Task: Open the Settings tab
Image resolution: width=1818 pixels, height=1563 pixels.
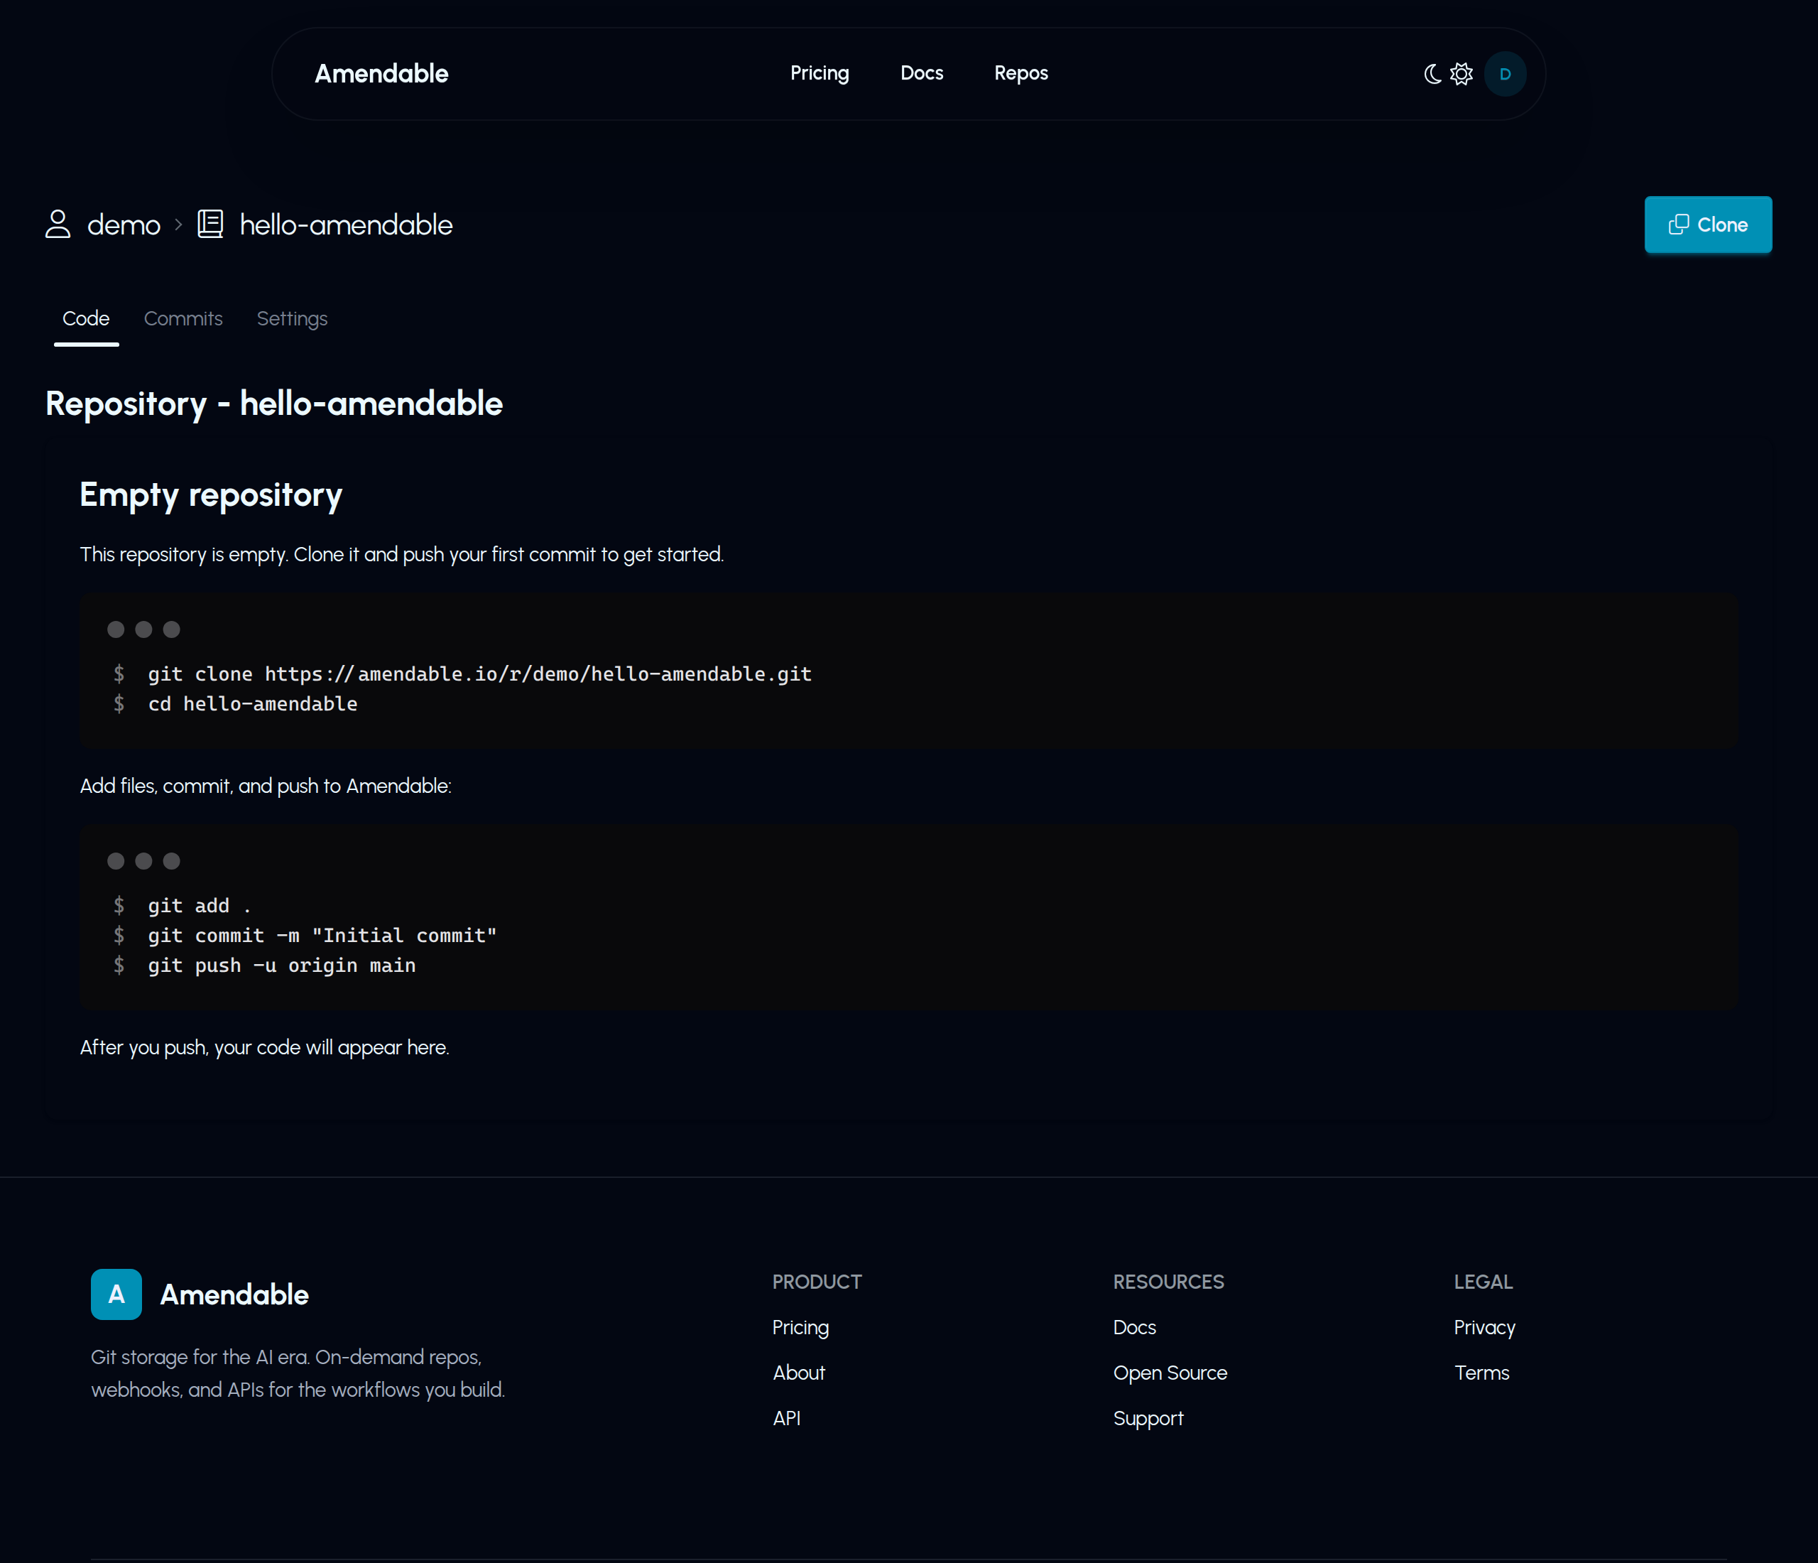Action: pos(292,318)
